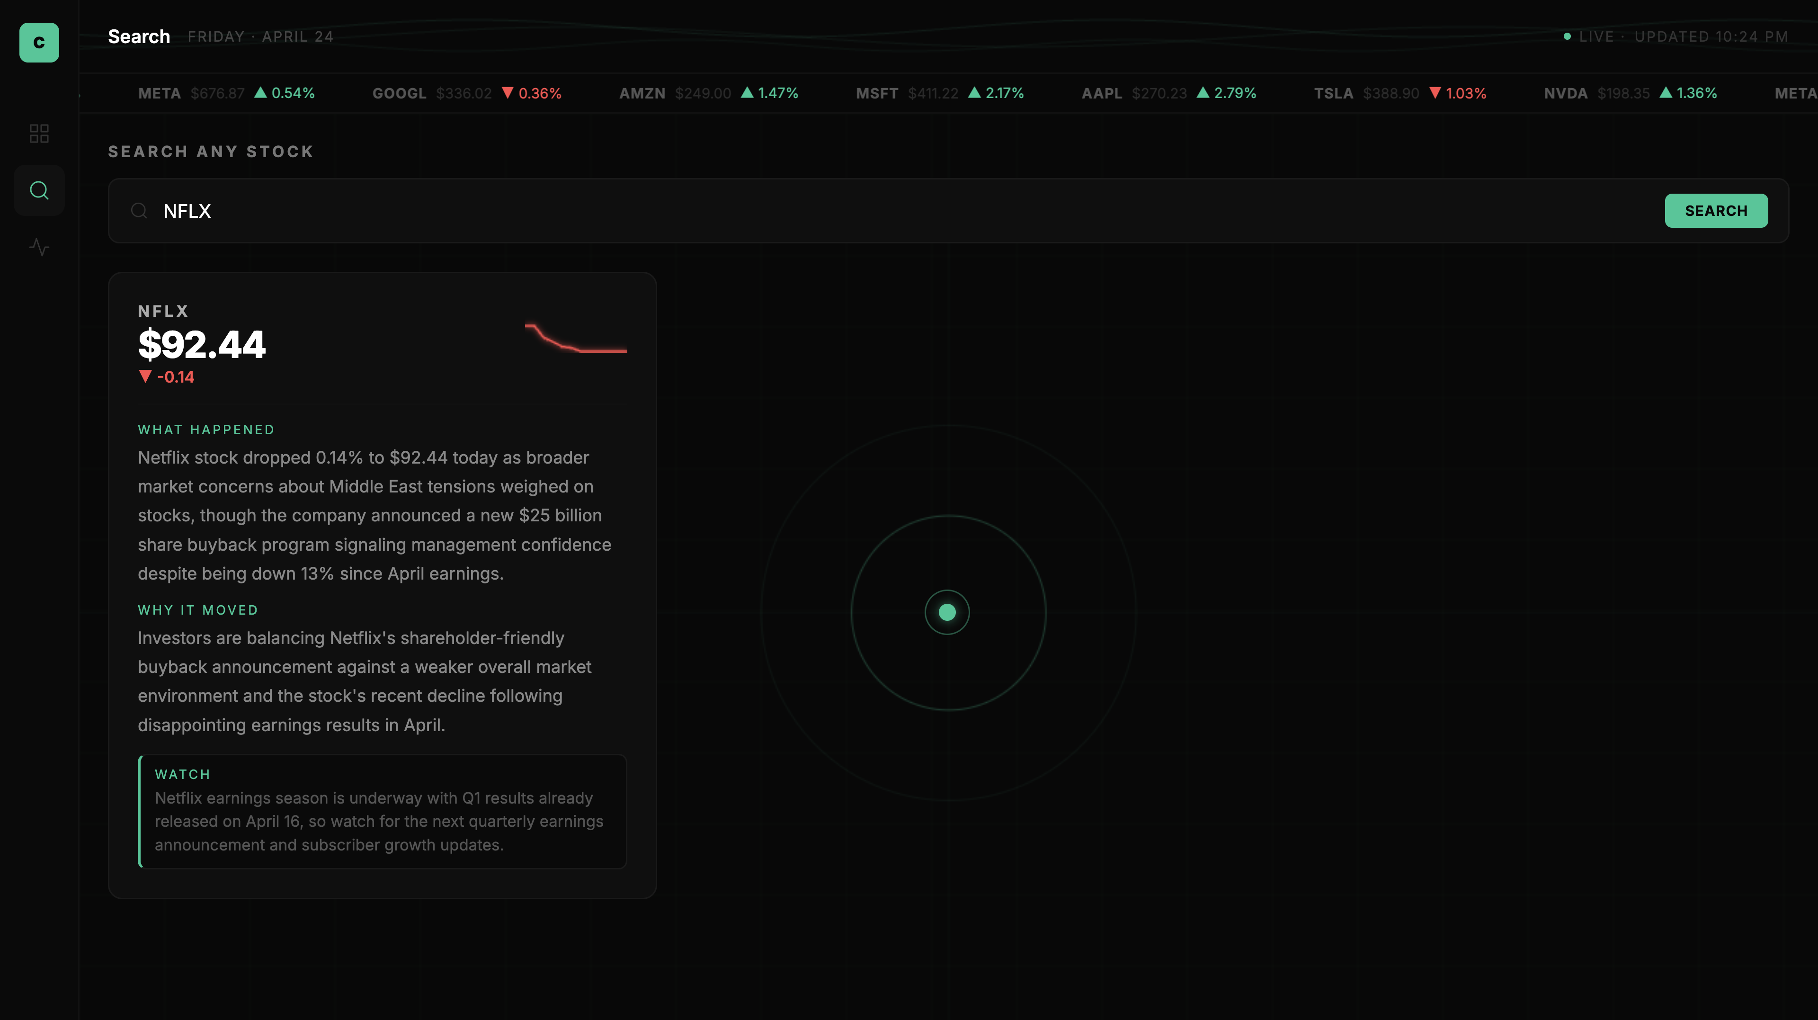Select the AMZN ticker item
The width and height of the screenshot is (1818, 1020).
point(709,93)
